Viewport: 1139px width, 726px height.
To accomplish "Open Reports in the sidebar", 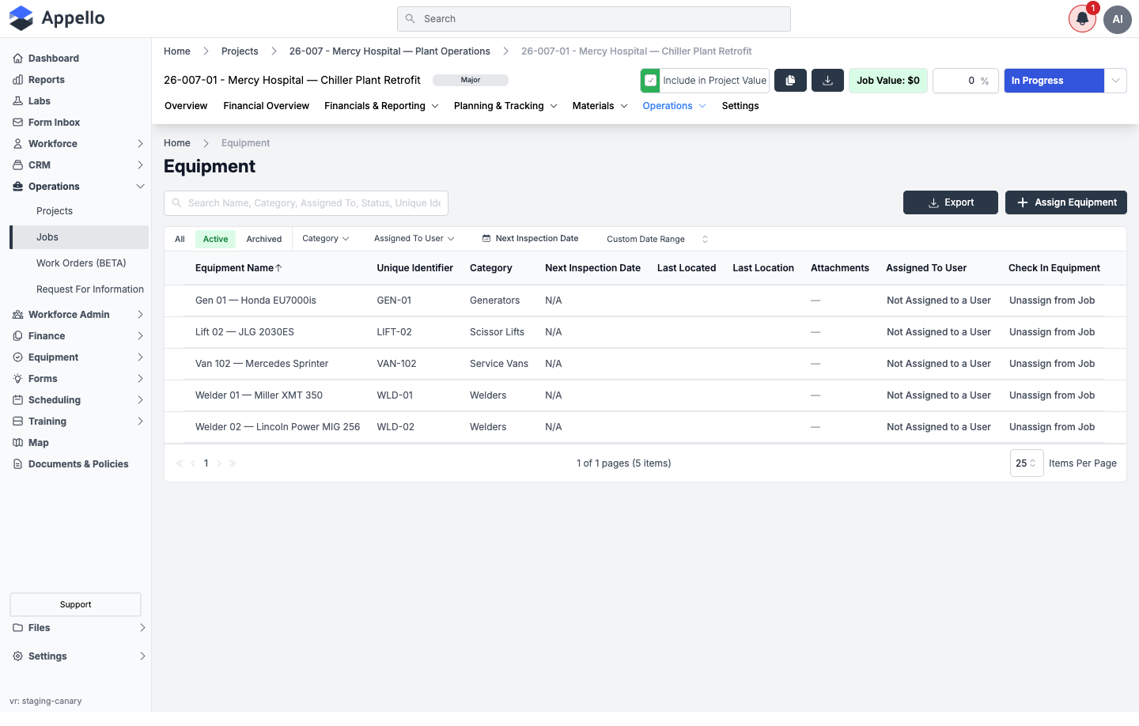I will click(x=46, y=80).
